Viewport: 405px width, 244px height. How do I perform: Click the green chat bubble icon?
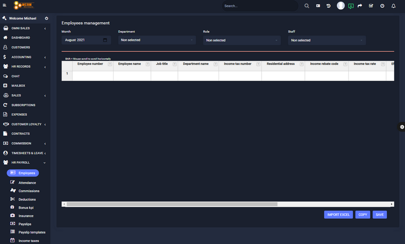click(x=350, y=6)
